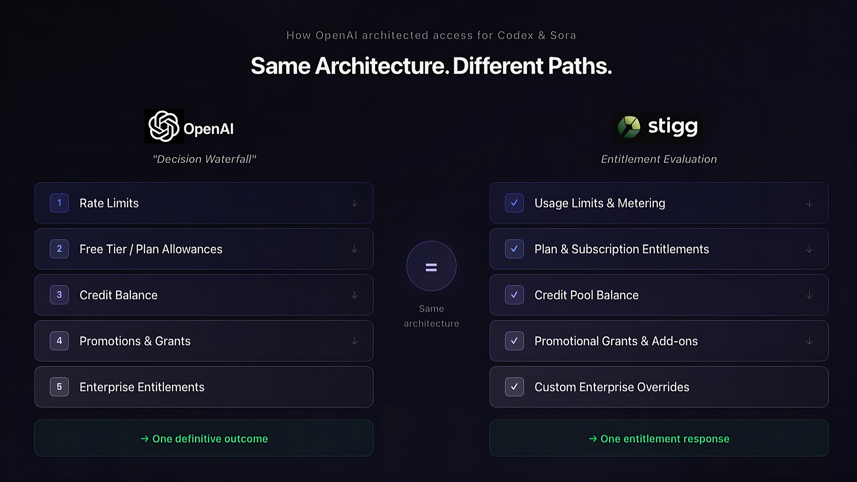Click the stigg logo icon
857x482 pixels.
[629, 127]
